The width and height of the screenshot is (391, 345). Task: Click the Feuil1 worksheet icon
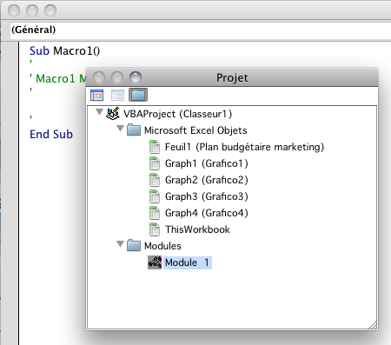click(155, 147)
